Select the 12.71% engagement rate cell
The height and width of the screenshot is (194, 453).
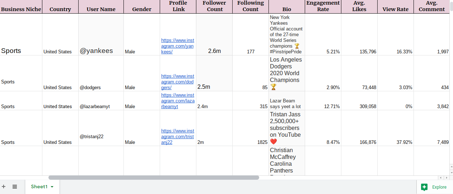323,106
